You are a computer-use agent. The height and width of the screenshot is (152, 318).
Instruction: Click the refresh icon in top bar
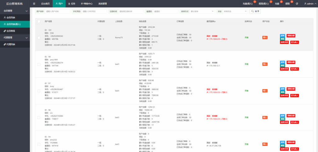click(297, 4)
